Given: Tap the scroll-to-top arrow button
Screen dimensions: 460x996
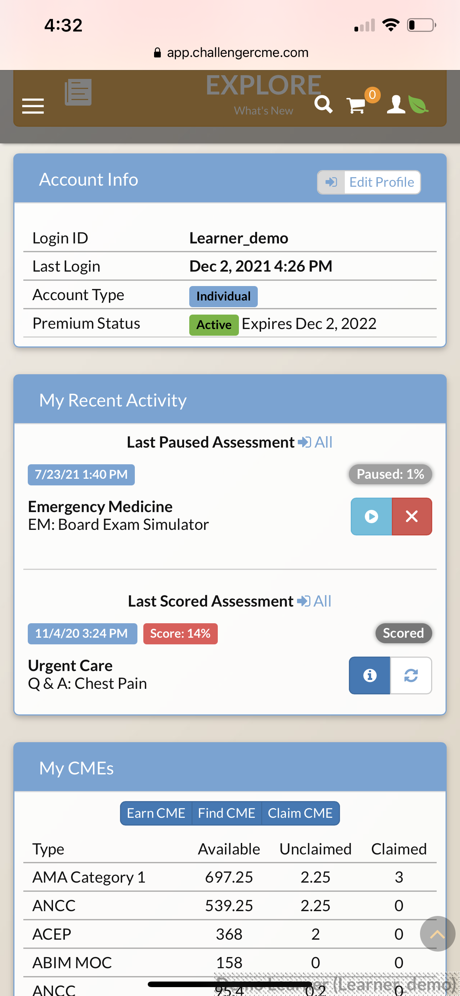Looking at the screenshot, I should [x=437, y=934].
